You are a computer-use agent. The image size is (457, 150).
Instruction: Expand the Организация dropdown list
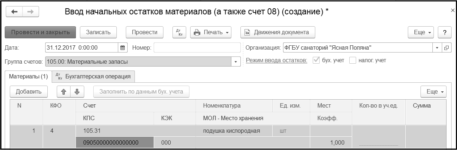coord(437,47)
